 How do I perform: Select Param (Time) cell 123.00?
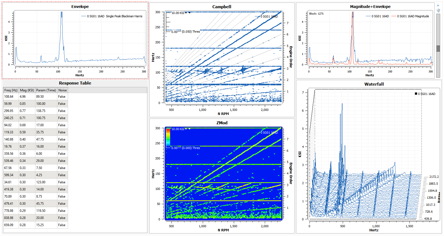(46, 182)
